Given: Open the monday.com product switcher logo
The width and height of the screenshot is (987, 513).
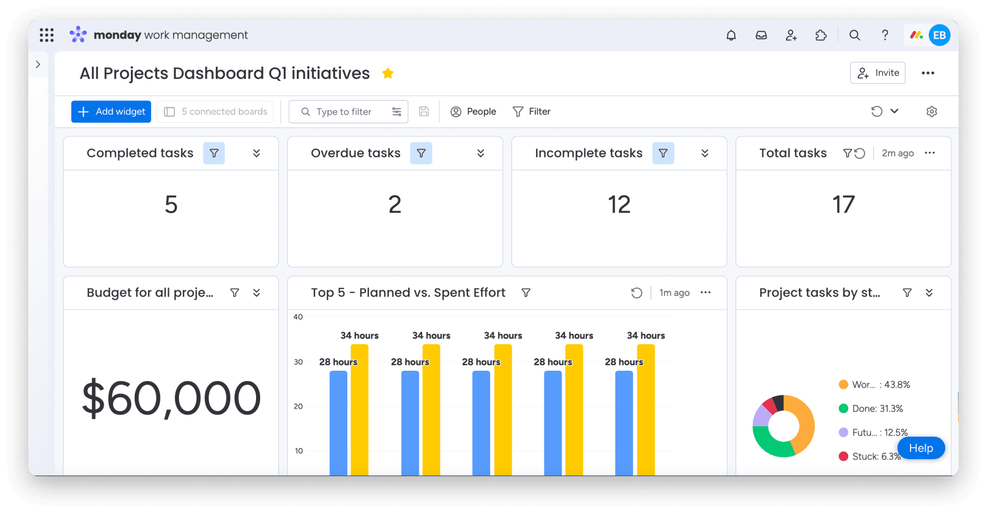Looking at the screenshot, I should tap(78, 35).
